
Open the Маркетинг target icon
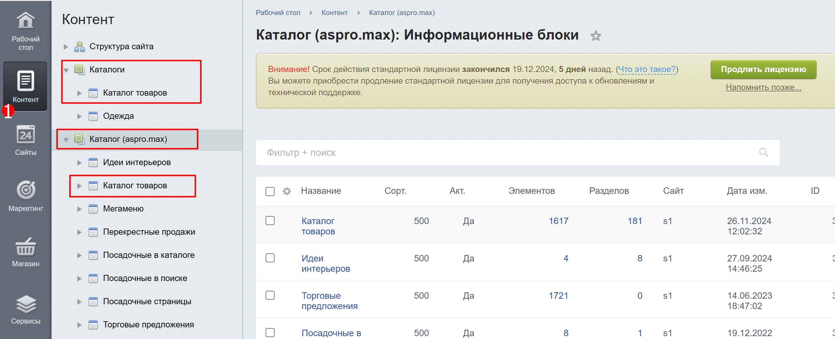click(25, 190)
